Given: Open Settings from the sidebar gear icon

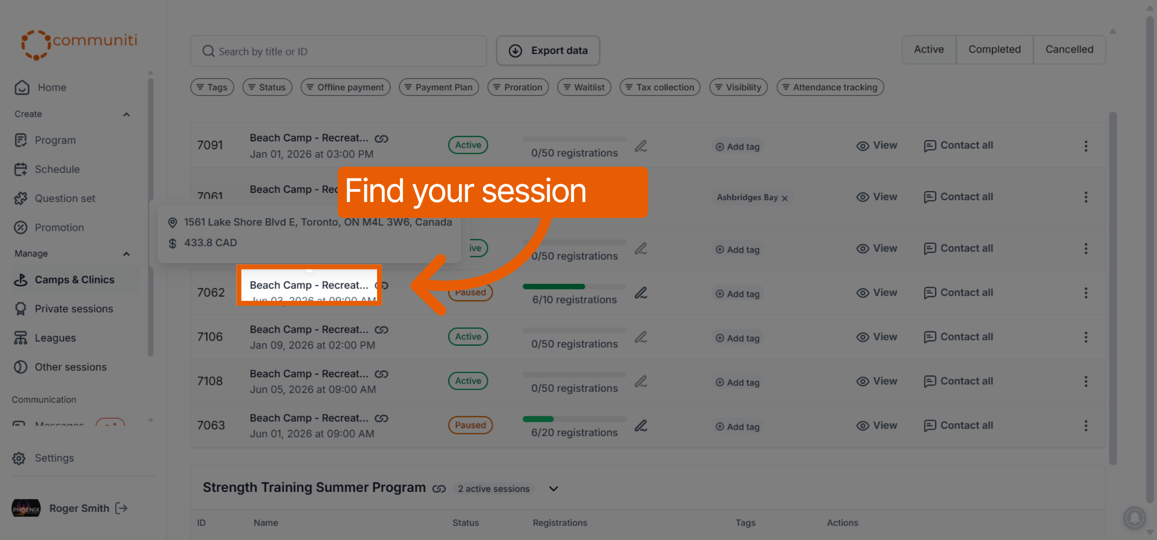Looking at the screenshot, I should [x=19, y=458].
